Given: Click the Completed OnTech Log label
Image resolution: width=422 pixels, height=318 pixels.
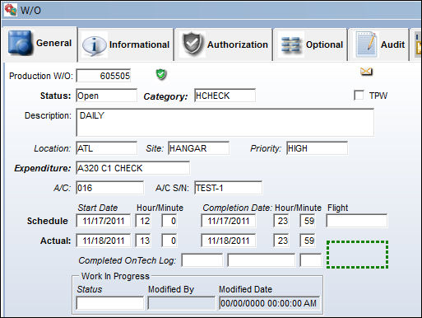Looking at the screenshot, I should pos(127,260).
